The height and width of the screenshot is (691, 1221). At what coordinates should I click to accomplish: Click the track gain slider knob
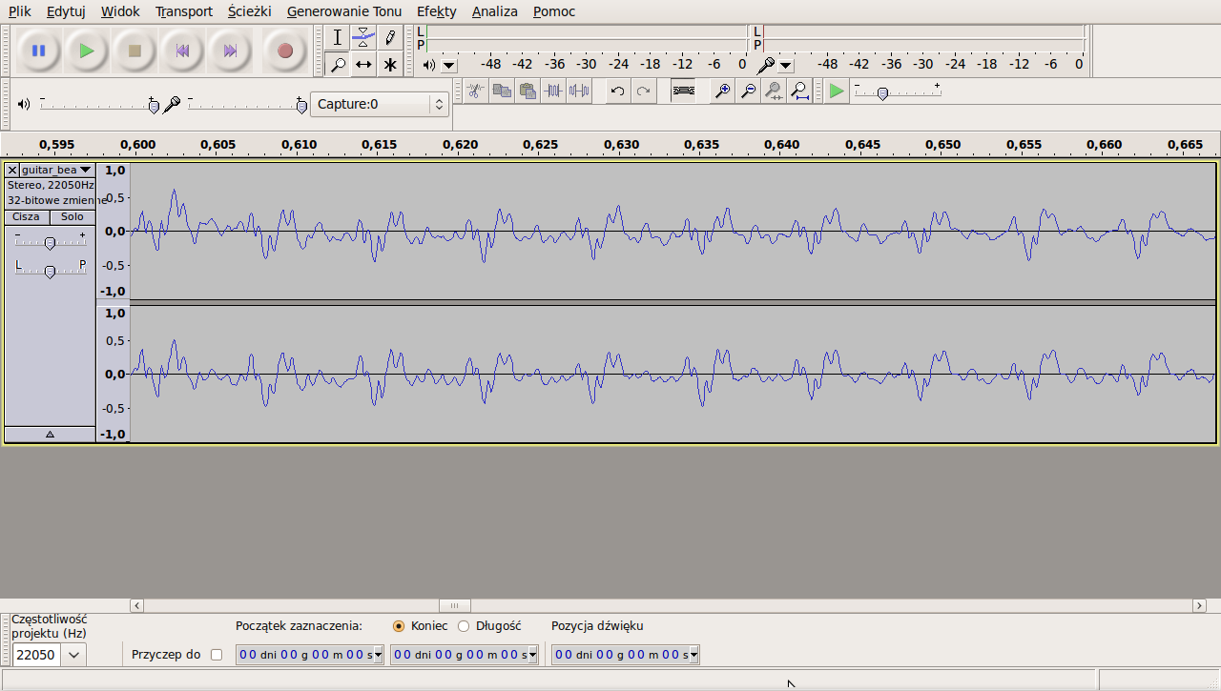coord(50,243)
